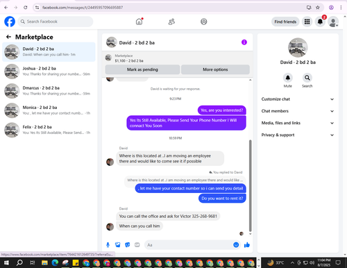The height and width of the screenshot is (268, 347).
Task: Click taskbar clock showing 11:04 PM
Action: click(324, 262)
